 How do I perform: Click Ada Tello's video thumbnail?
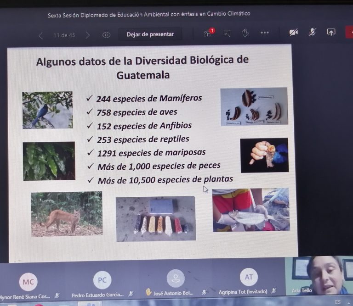(319, 275)
